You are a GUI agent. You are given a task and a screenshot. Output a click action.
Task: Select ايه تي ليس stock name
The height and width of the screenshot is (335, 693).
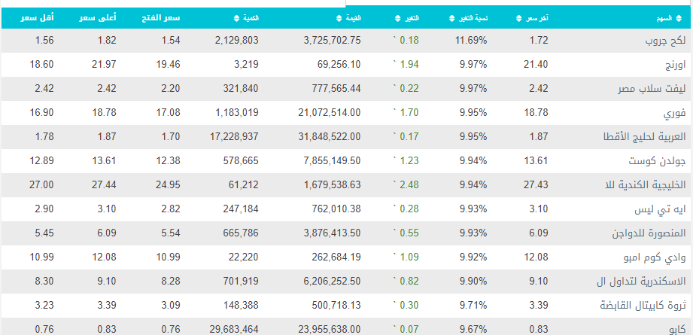click(661, 209)
